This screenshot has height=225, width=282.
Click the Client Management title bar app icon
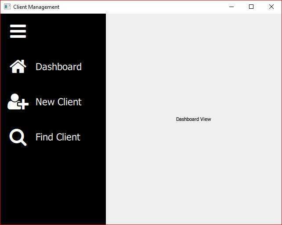click(7, 7)
